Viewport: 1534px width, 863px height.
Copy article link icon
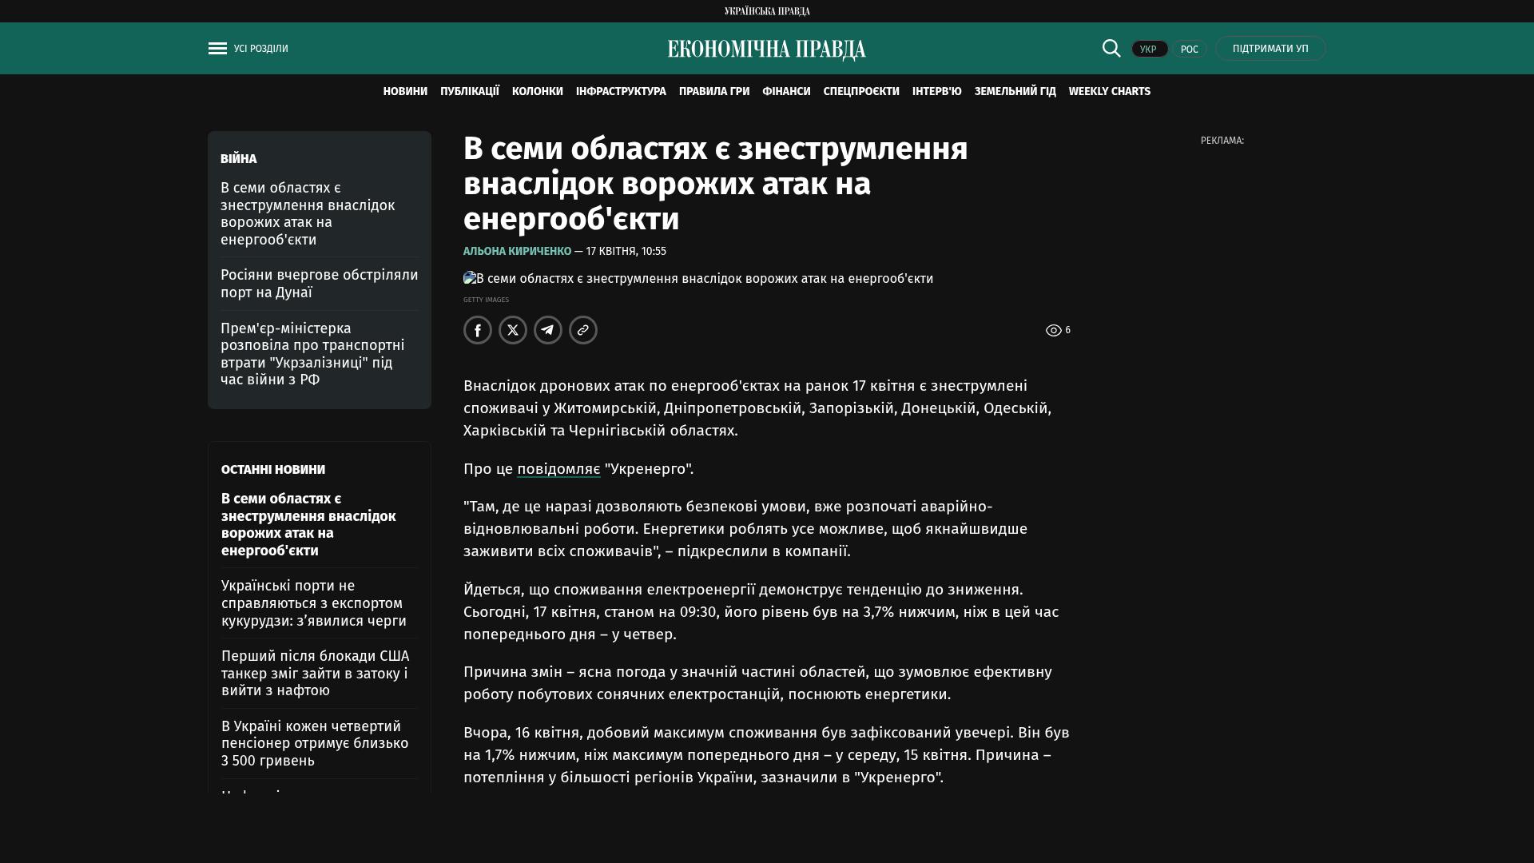click(583, 330)
